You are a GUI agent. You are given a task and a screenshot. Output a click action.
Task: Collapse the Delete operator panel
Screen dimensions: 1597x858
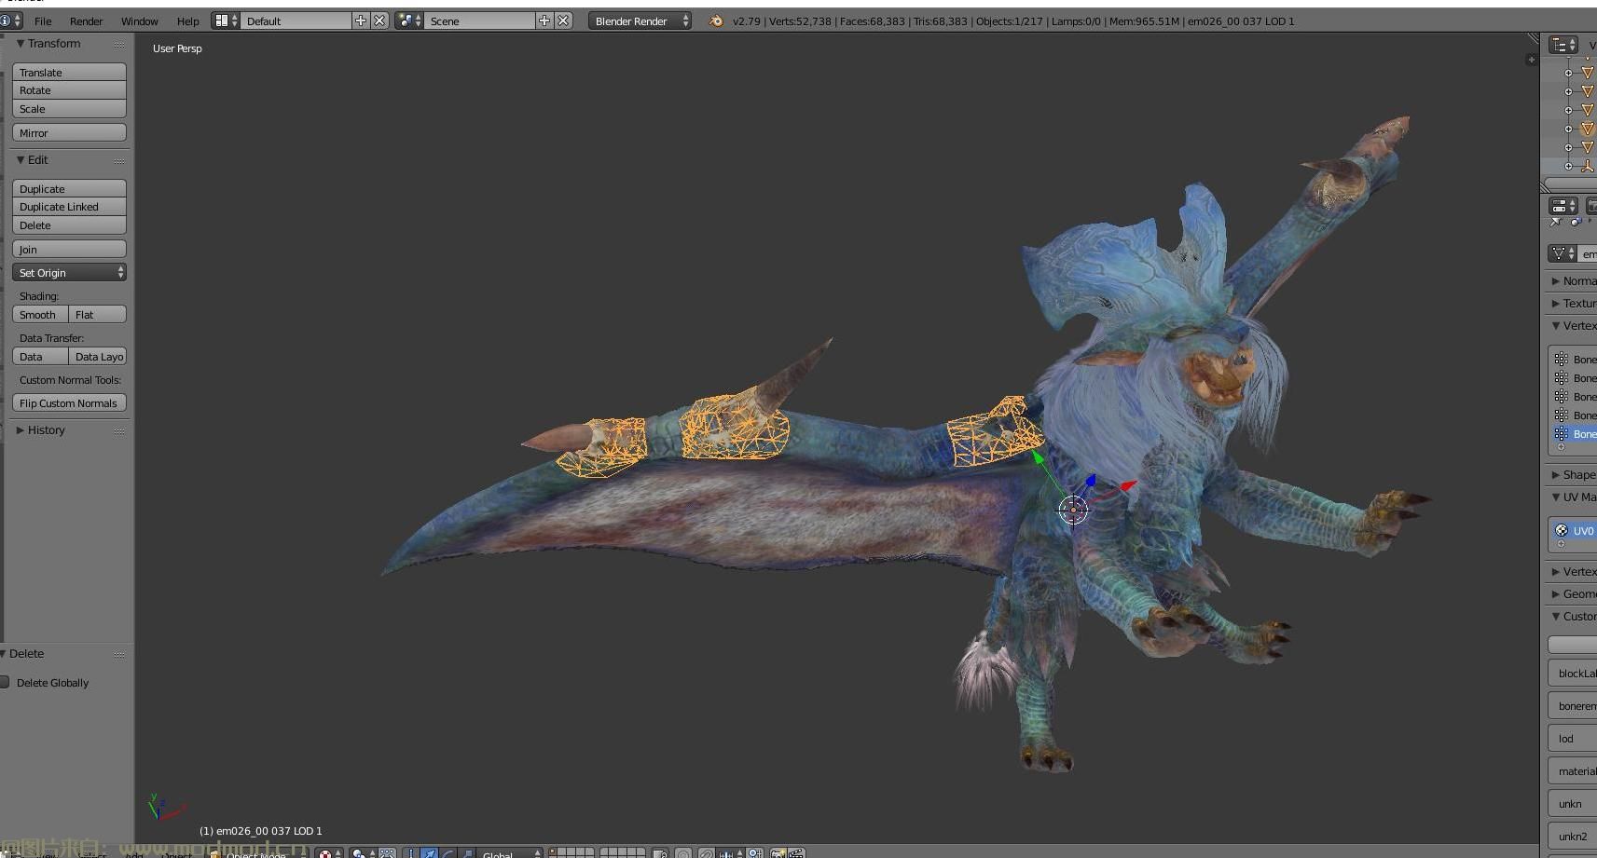4,654
